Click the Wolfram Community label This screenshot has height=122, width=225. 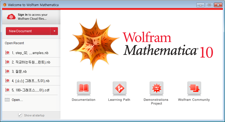[x=194, y=100]
